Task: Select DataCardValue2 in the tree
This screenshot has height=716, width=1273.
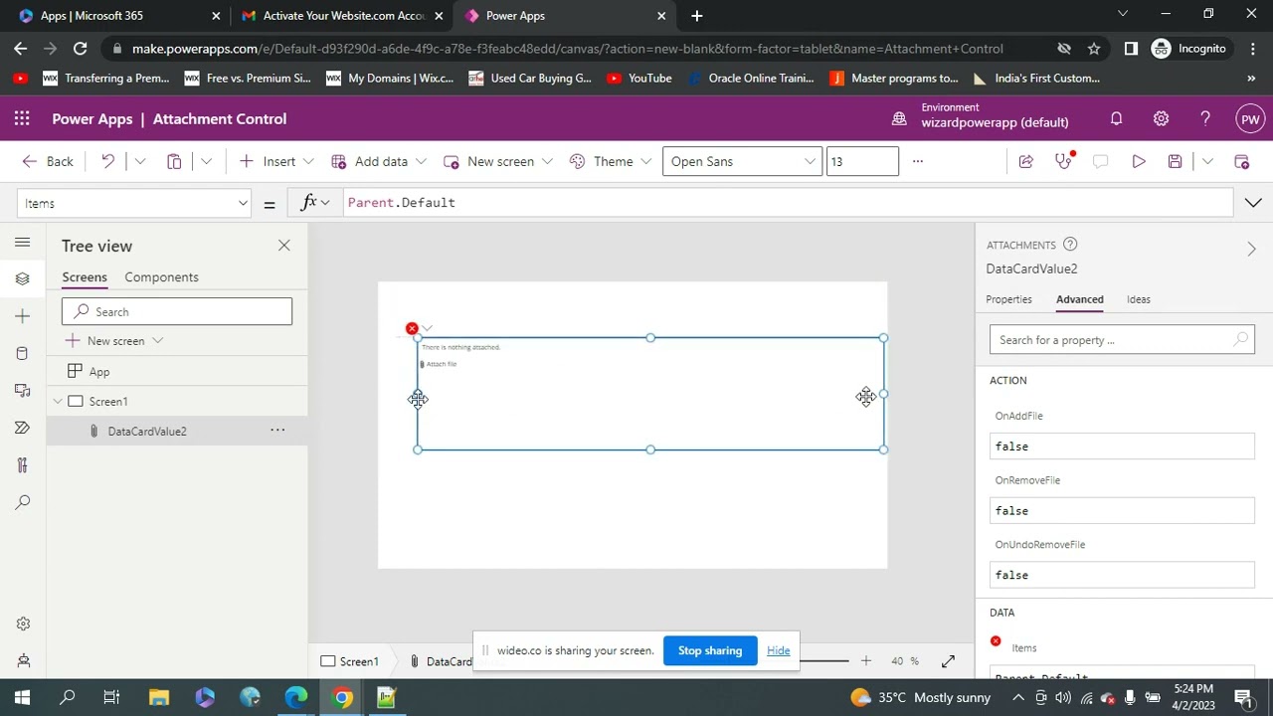Action: [147, 432]
